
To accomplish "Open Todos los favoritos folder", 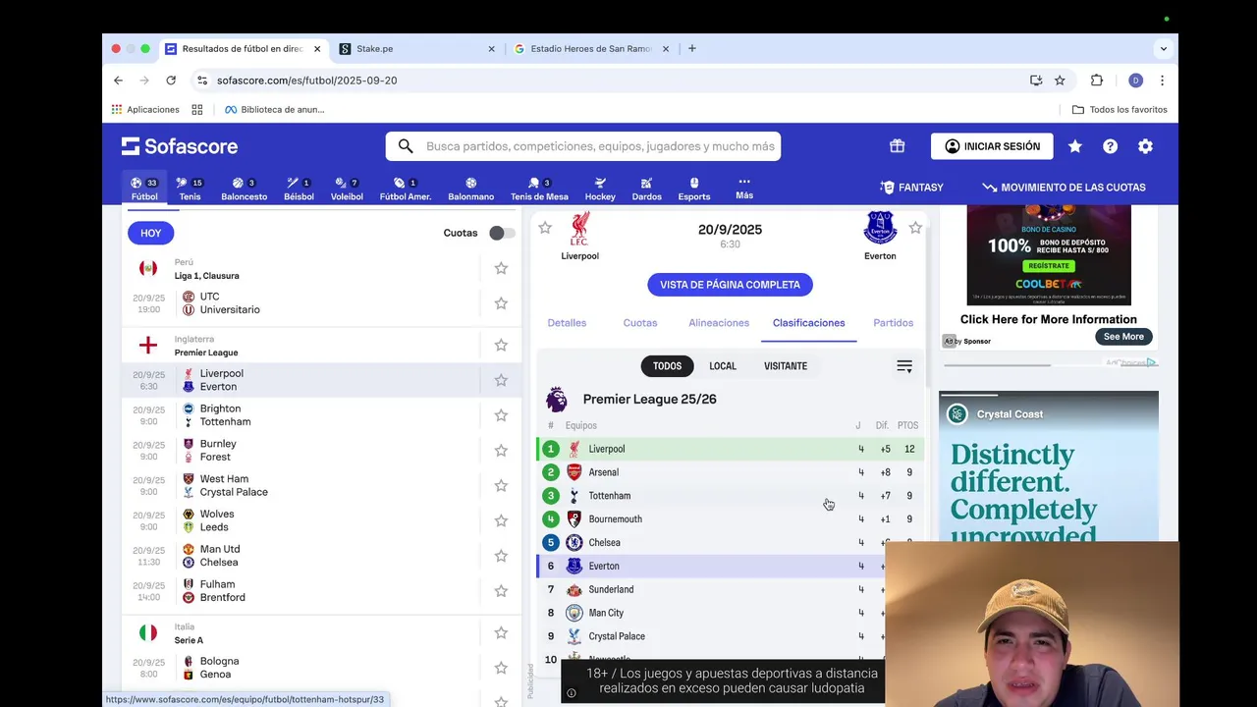I will 1120,109.
